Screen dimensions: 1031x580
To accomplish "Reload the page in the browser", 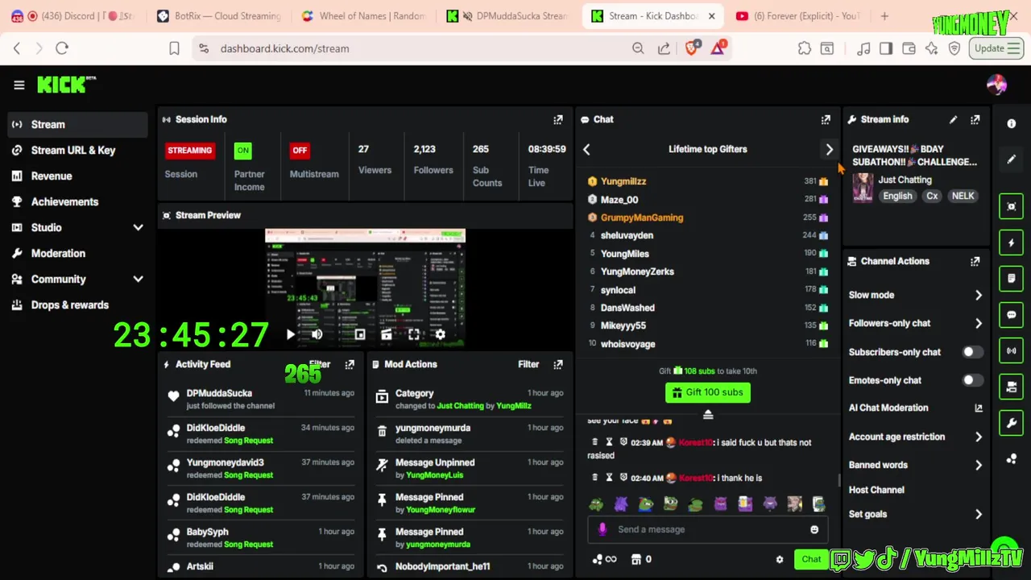I will (62, 48).
